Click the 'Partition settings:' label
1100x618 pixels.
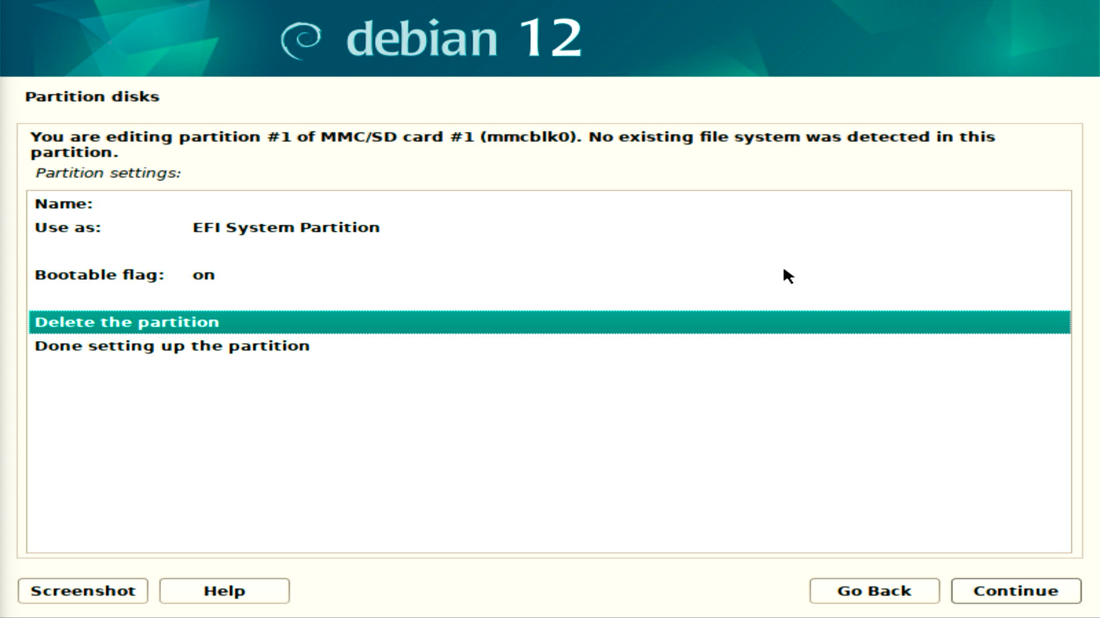coord(108,173)
